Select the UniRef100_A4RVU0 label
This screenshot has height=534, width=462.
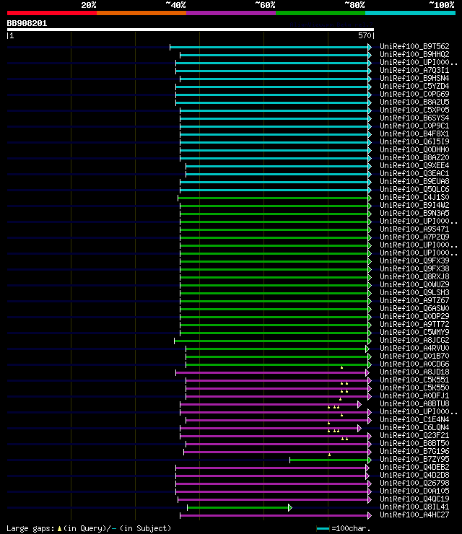click(414, 348)
